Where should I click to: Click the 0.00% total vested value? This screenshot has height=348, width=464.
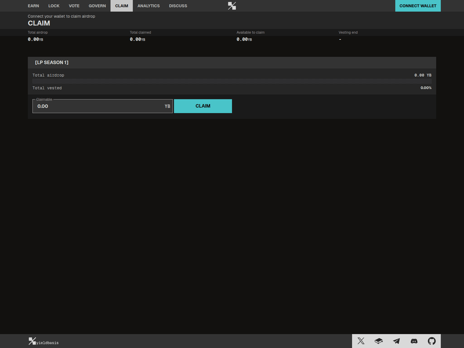pyautogui.click(x=426, y=88)
